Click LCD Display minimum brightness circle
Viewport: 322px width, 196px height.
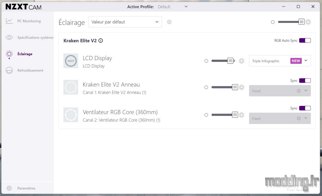click(x=206, y=61)
